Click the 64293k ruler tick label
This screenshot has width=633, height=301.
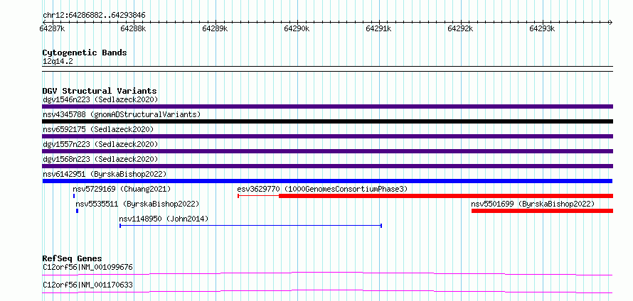[x=542, y=28]
